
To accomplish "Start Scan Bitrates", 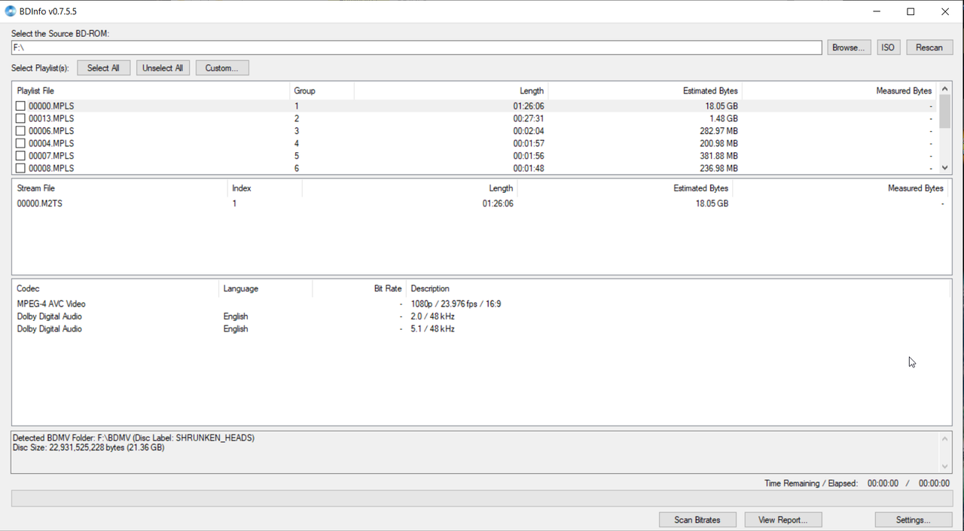I will tap(697, 520).
